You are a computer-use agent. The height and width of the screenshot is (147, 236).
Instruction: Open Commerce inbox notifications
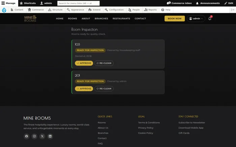click(179, 3)
